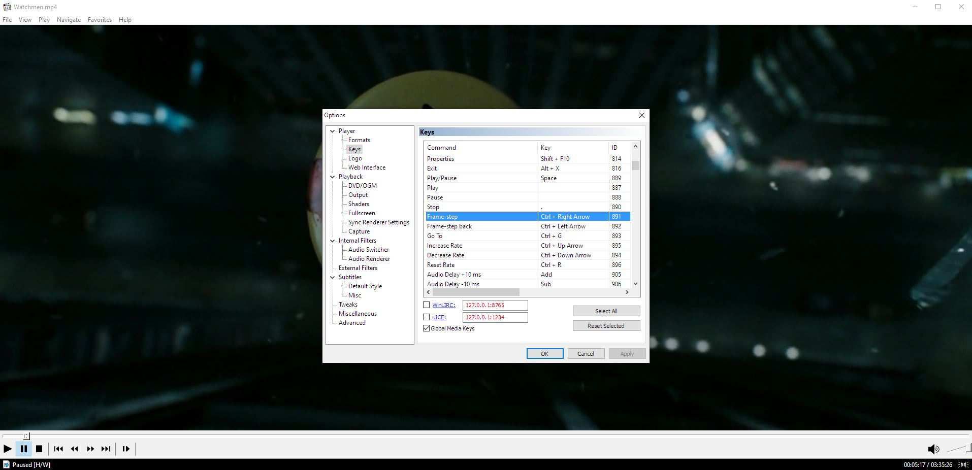
Task: Select Capture in the options tree
Action: pyautogui.click(x=359, y=231)
